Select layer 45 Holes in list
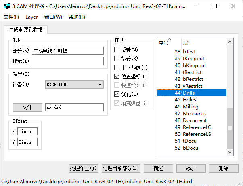Image resolution: width=243 pixels, height=186 pixels. tap(189, 100)
